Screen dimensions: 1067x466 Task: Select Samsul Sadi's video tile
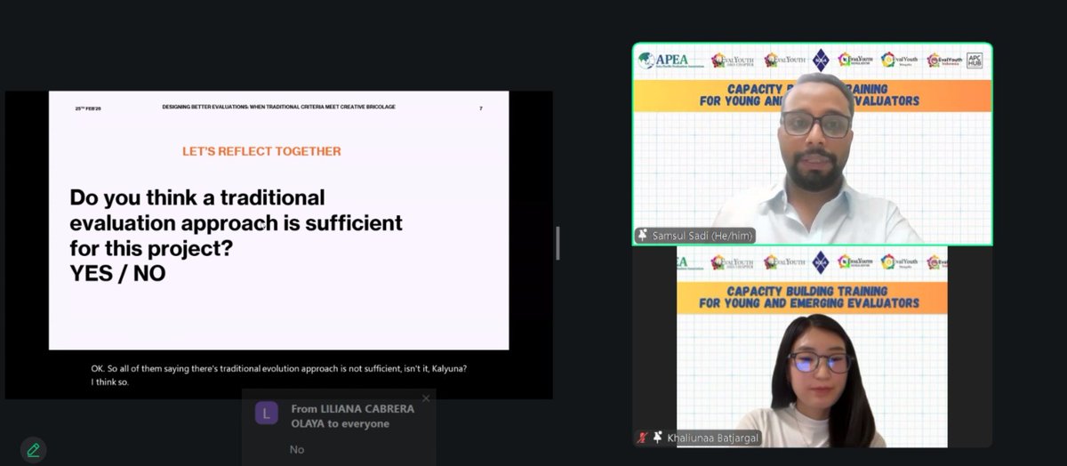point(813,144)
